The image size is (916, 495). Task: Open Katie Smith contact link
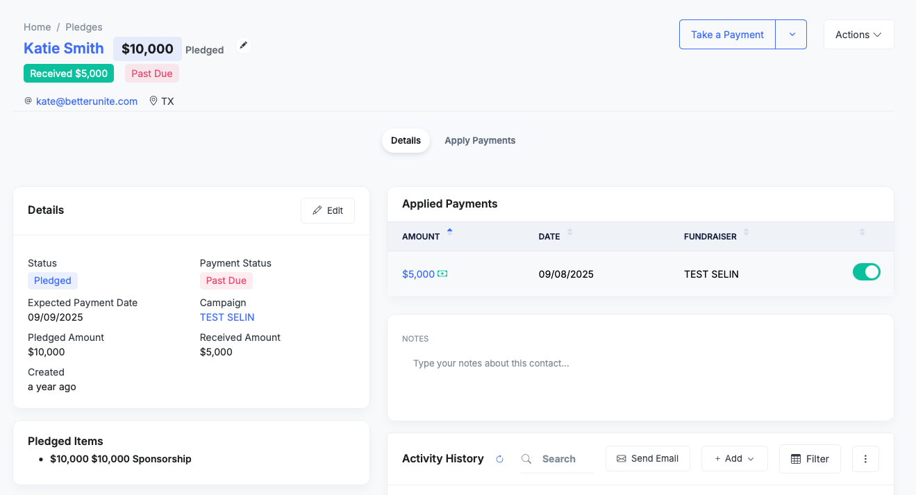(64, 48)
